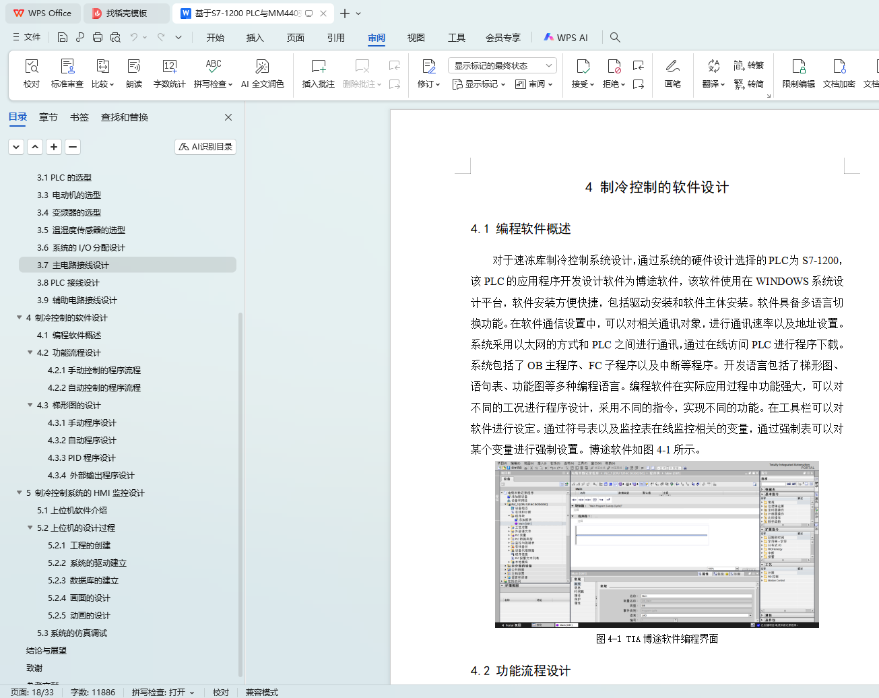Open the 显示标记的最终状态 dropdown

point(502,65)
